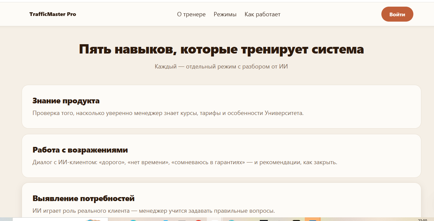Click the description starting «Диалог с ИИ-клиентом»

[x=185, y=163]
